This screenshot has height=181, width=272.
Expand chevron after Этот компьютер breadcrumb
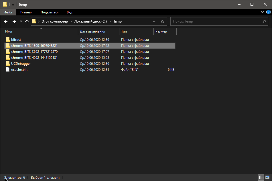pos(71,21)
